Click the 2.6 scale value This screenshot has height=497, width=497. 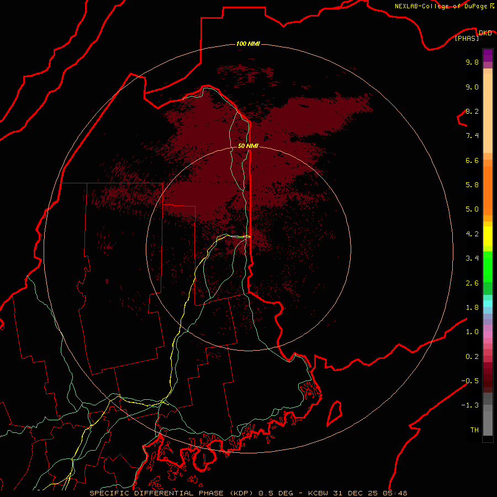pos(472,283)
